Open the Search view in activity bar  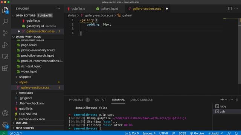click(5, 22)
